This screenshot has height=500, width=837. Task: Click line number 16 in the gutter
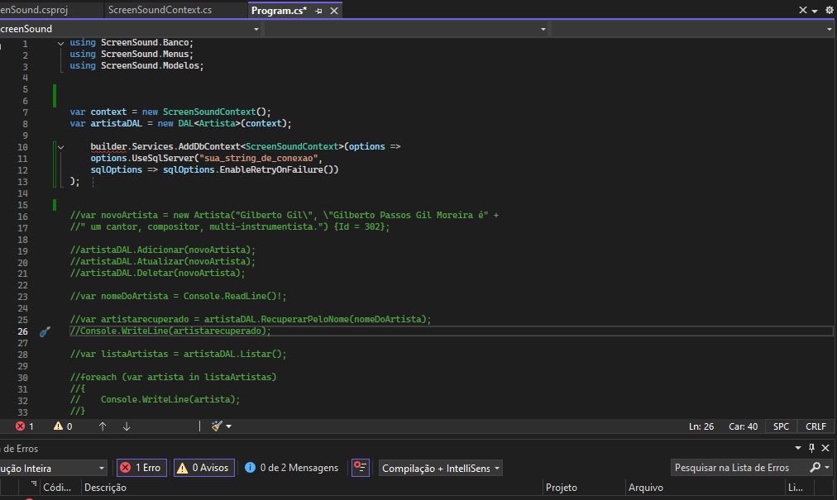click(x=22, y=217)
